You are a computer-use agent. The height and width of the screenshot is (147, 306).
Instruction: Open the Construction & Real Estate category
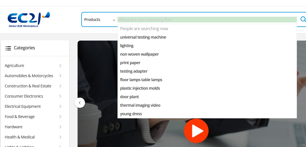click(28, 86)
